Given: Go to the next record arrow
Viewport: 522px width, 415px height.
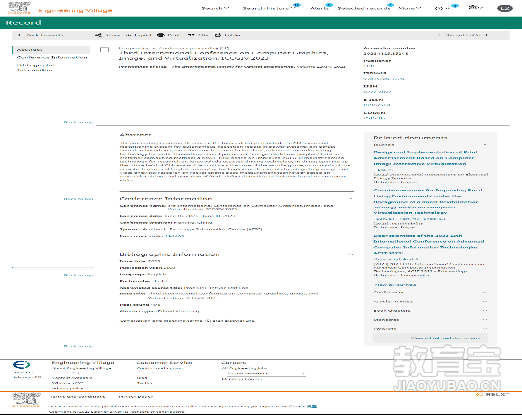Looking at the screenshot, I should click(x=487, y=35).
